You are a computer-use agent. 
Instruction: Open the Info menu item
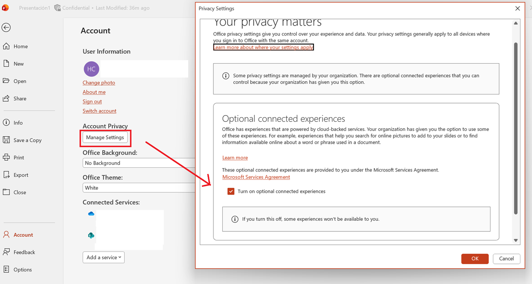point(18,123)
